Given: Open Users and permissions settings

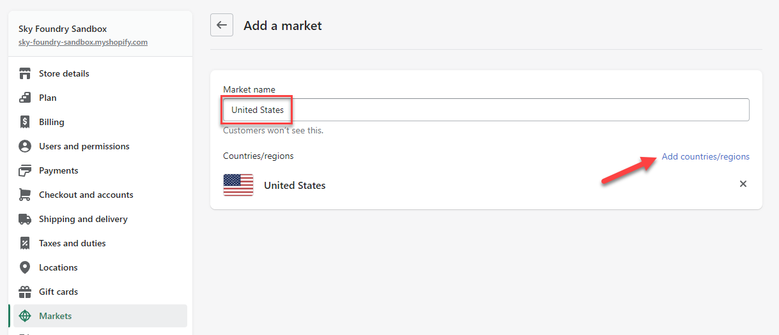Looking at the screenshot, I should click(x=84, y=146).
